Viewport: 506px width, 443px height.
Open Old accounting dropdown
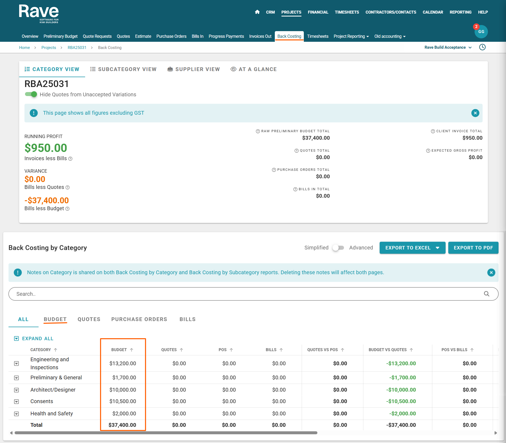[x=390, y=36]
